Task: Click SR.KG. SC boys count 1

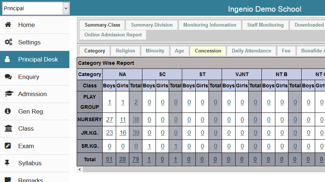Action: [149, 146]
